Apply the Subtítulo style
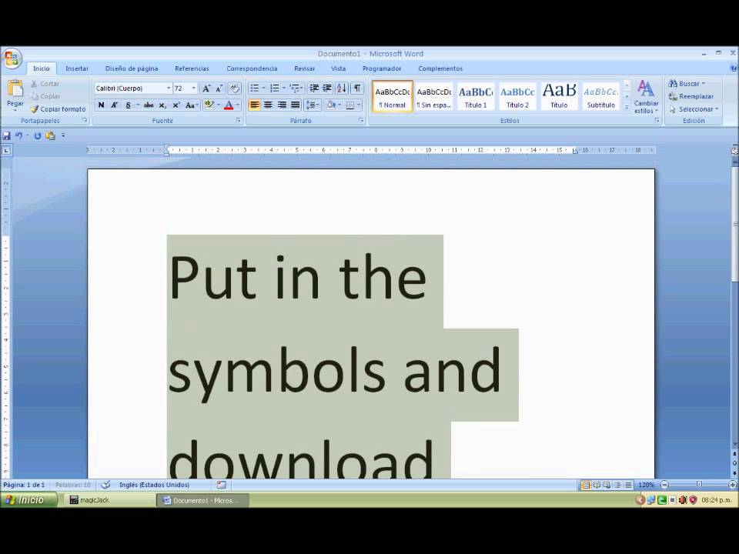Viewport: 739px width, 554px height. 601,97
